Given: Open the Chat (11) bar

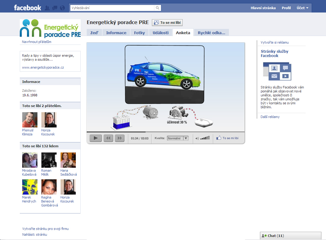Looking at the screenshot, I should coord(290,236).
